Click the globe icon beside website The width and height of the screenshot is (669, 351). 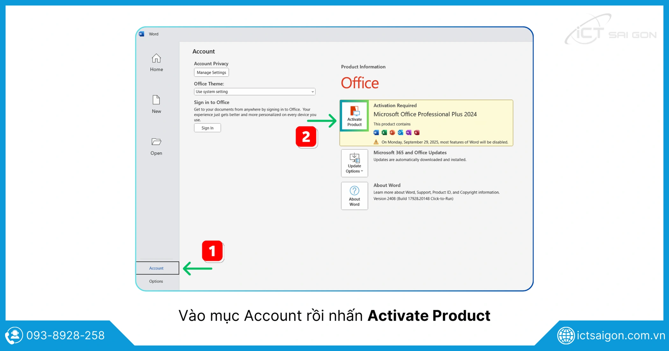566,335
